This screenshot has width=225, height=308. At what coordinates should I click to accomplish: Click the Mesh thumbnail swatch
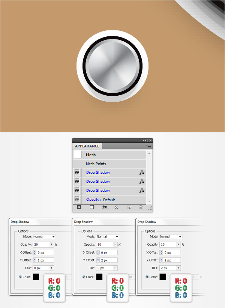click(x=78, y=155)
